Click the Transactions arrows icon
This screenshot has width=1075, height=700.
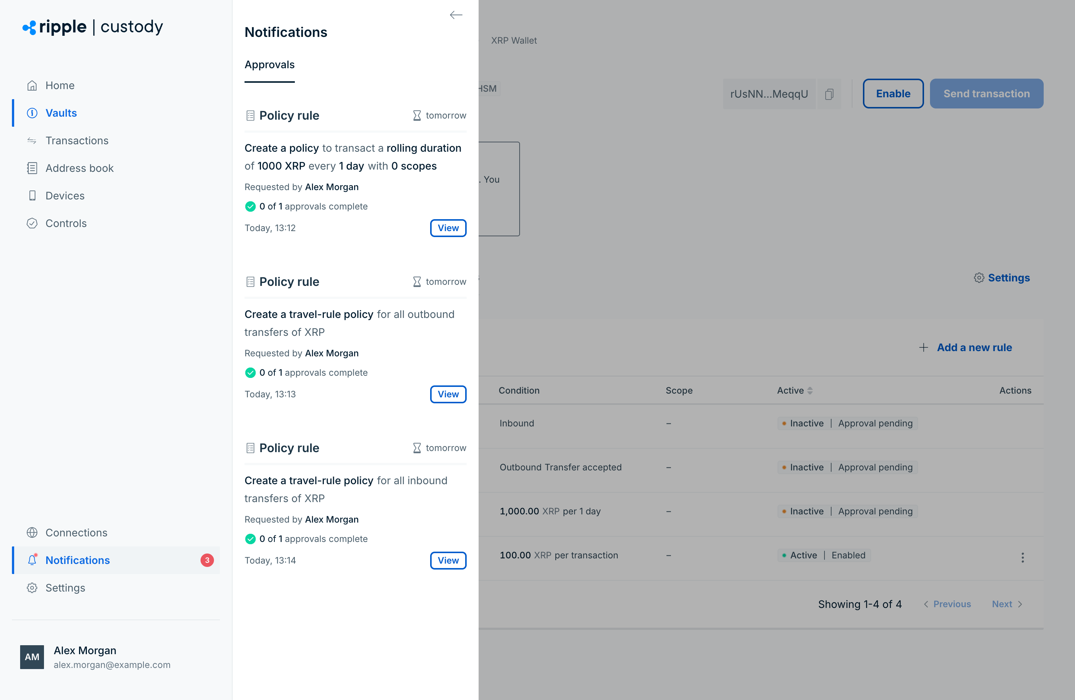pyautogui.click(x=32, y=141)
